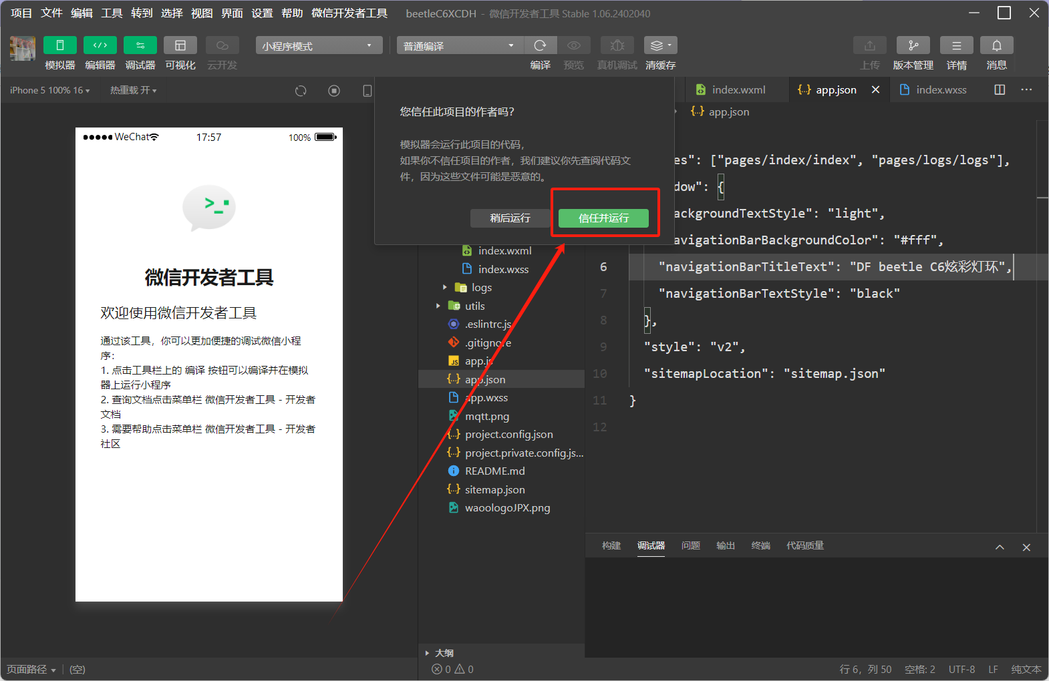Open the 项目 menu
This screenshot has width=1049, height=681.
pyautogui.click(x=21, y=13)
